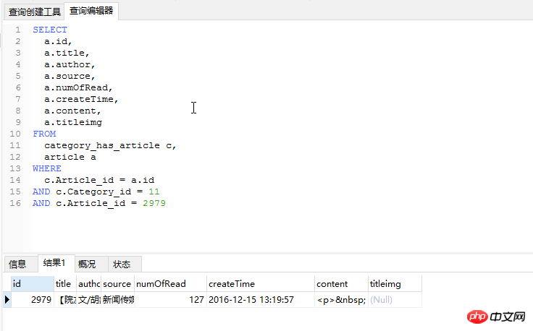Place cursor on the SELECT keyword

coord(50,30)
